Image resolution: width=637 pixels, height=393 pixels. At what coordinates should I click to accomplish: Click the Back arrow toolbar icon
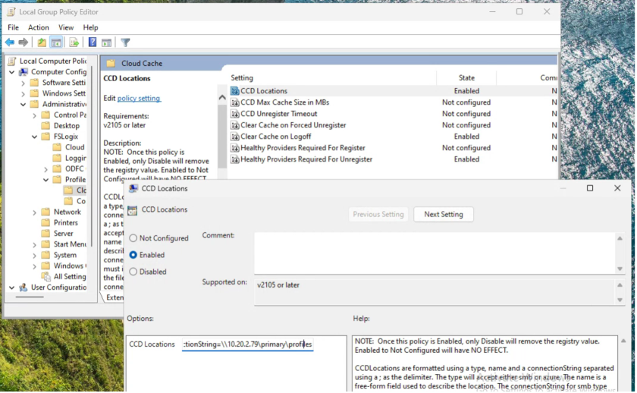pos(10,42)
